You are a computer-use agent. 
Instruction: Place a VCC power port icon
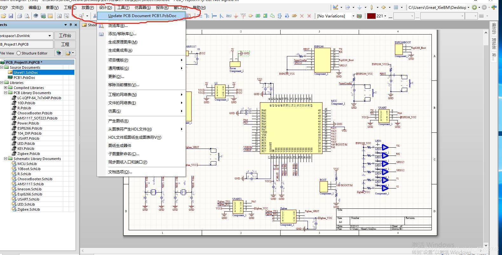243,16
